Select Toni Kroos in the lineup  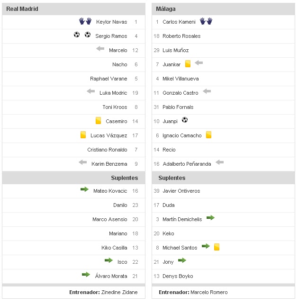115,107
